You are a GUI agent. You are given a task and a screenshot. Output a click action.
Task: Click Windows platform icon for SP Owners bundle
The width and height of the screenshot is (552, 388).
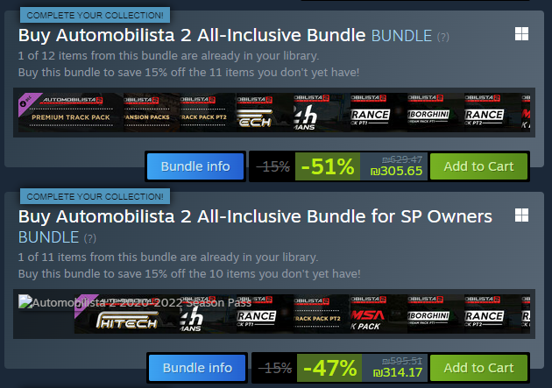coord(521,215)
